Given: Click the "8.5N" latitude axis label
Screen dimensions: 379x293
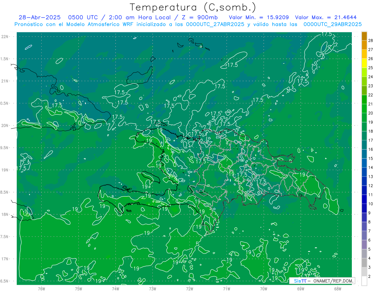Looking at the screenshot, I should coord(5,192).
